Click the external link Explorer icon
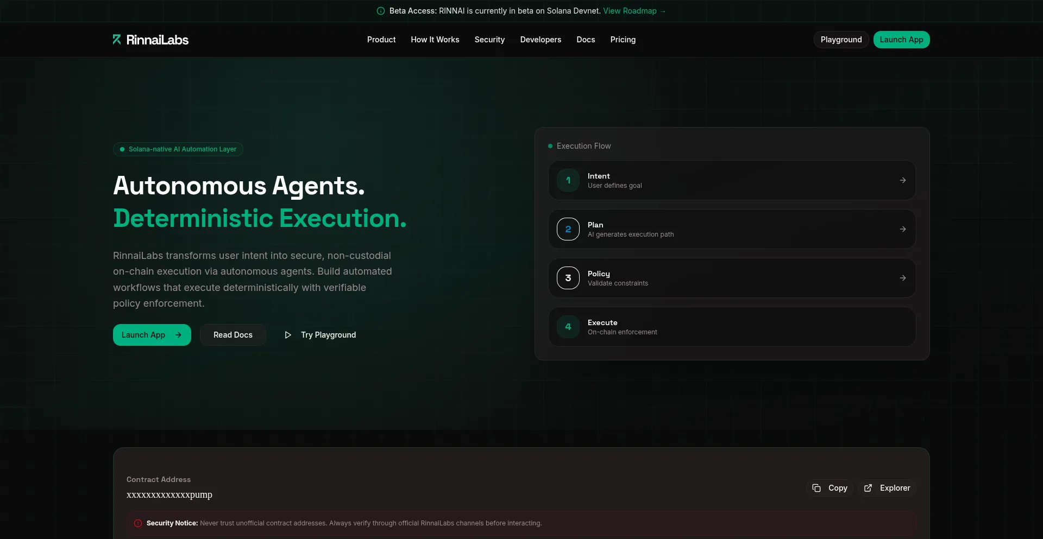The width and height of the screenshot is (1043, 539). [x=868, y=488]
